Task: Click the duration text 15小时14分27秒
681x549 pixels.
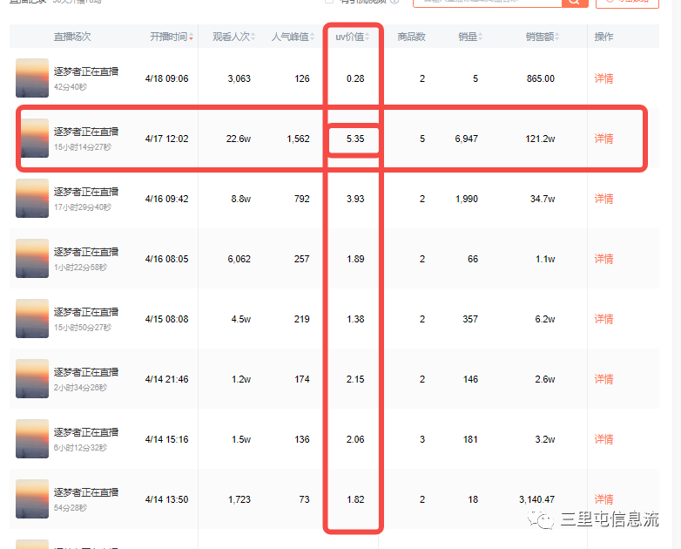Action: [83, 147]
